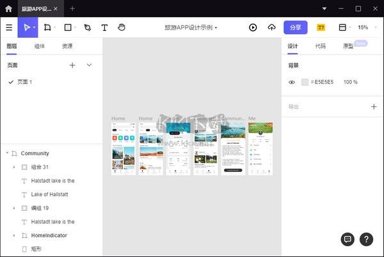Open the 旅游APP设计示例 file name dropdown
This screenshot has width=384, height=257.
(x=191, y=28)
